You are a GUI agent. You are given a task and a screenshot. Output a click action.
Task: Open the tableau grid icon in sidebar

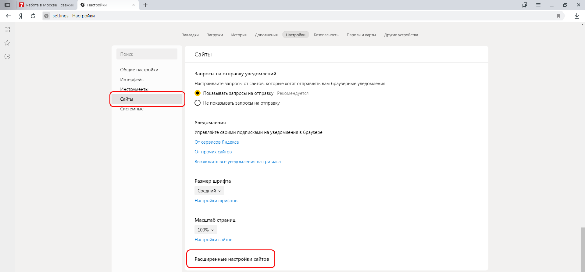coord(7,30)
